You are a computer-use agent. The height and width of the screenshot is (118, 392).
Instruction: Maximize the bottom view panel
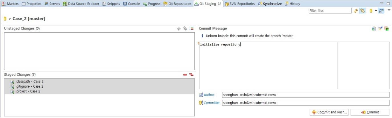coord(388,3)
